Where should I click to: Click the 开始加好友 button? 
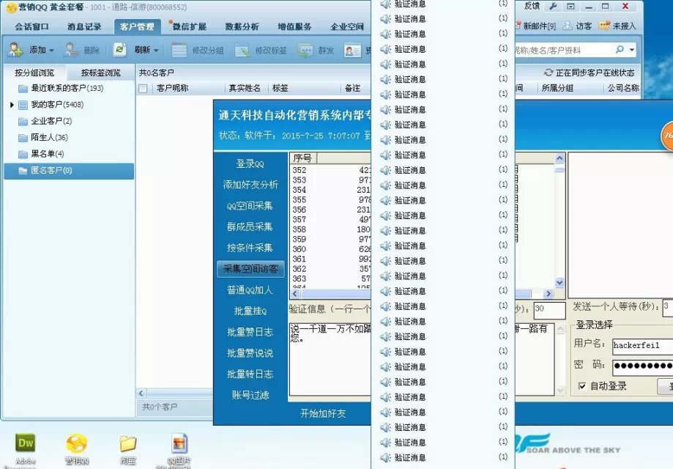coord(323,413)
